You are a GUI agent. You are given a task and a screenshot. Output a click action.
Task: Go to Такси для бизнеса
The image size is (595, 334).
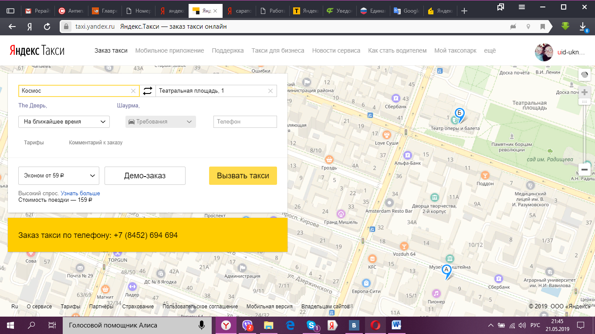278,50
